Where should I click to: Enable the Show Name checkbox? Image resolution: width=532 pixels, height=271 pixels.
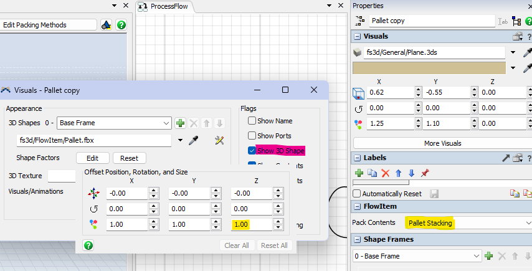click(x=252, y=121)
